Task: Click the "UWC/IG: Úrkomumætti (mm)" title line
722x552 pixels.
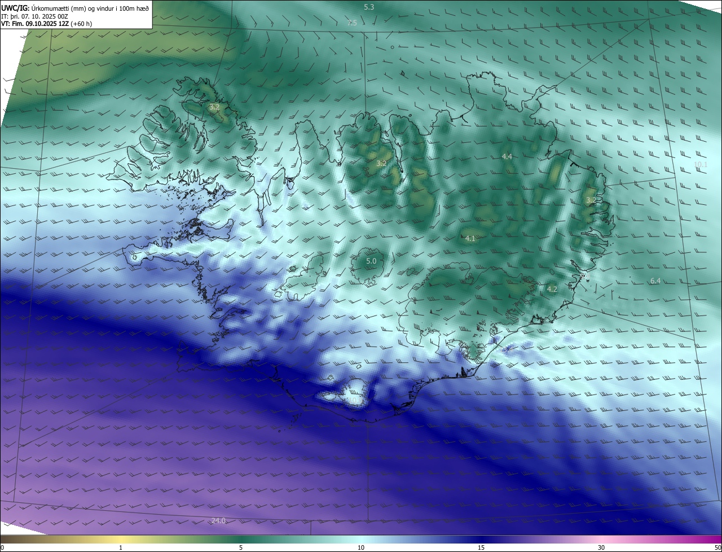Action: point(75,8)
